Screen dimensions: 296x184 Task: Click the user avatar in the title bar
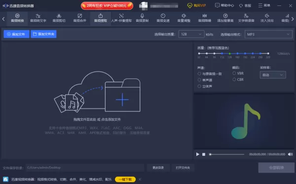tap(143, 5)
